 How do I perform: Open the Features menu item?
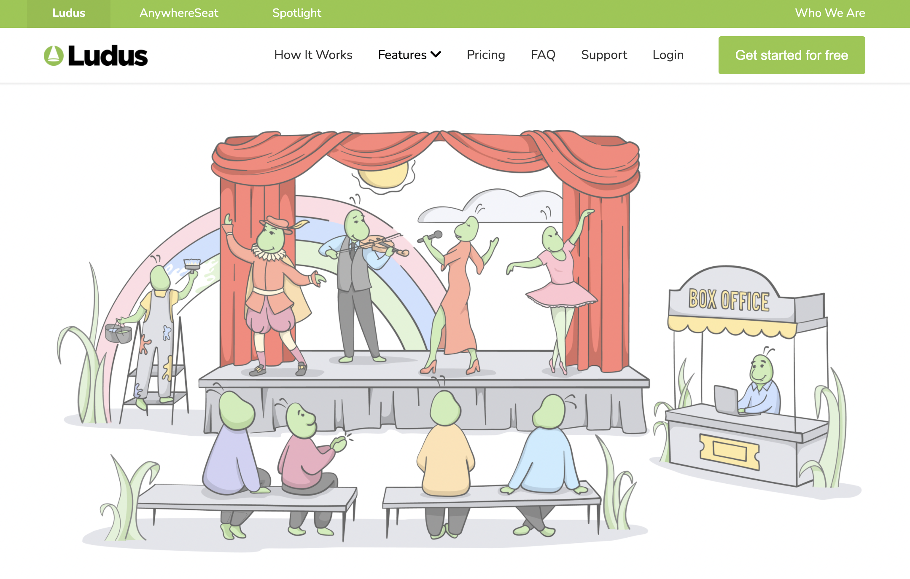point(402,55)
